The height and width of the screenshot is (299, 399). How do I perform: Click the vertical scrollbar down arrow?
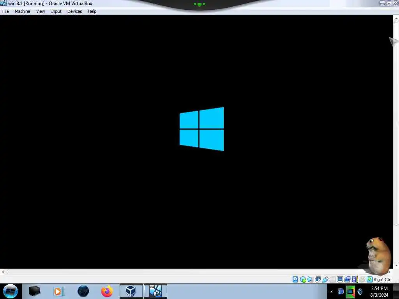pos(396,266)
